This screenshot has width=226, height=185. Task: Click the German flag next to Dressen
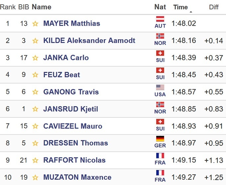(x=160, y=139)
